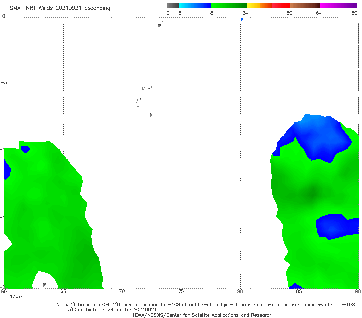Click the dark green wind maximum in right swath
This screenshot has height=318, width=362.
[x=313, y=193]
